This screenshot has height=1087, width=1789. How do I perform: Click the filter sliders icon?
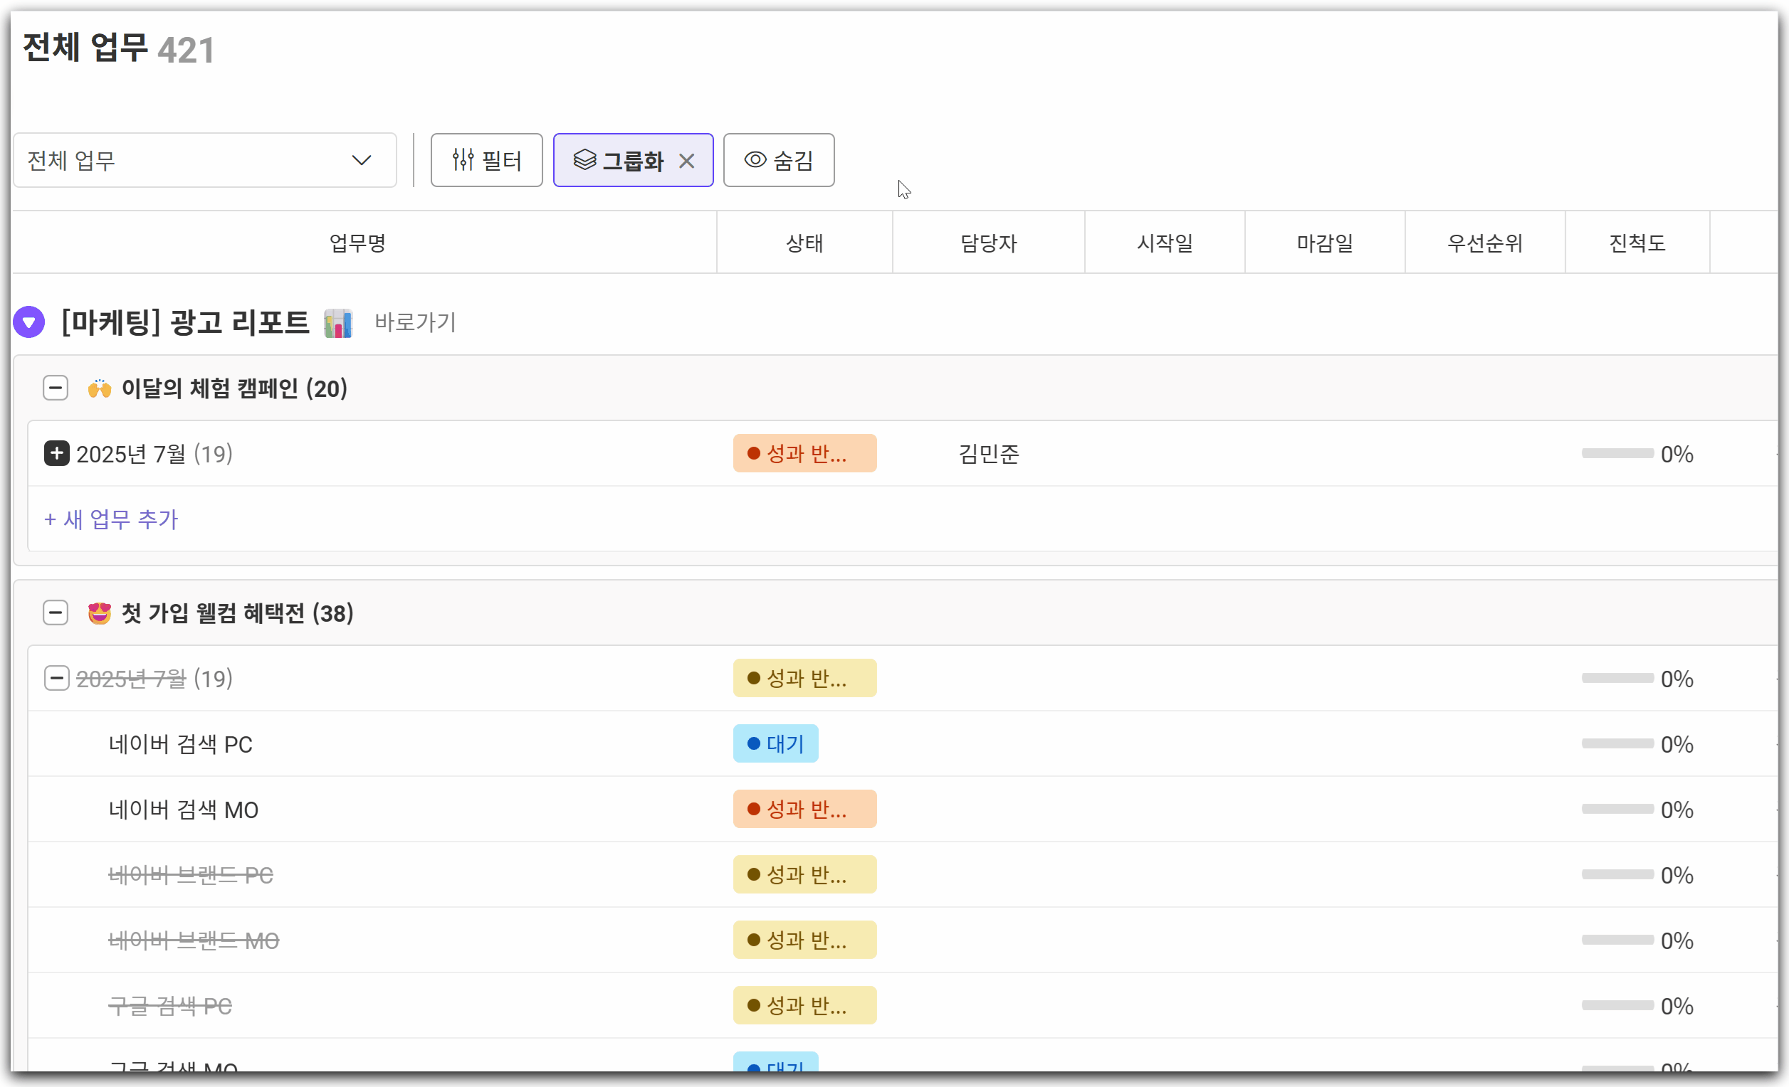463,159
